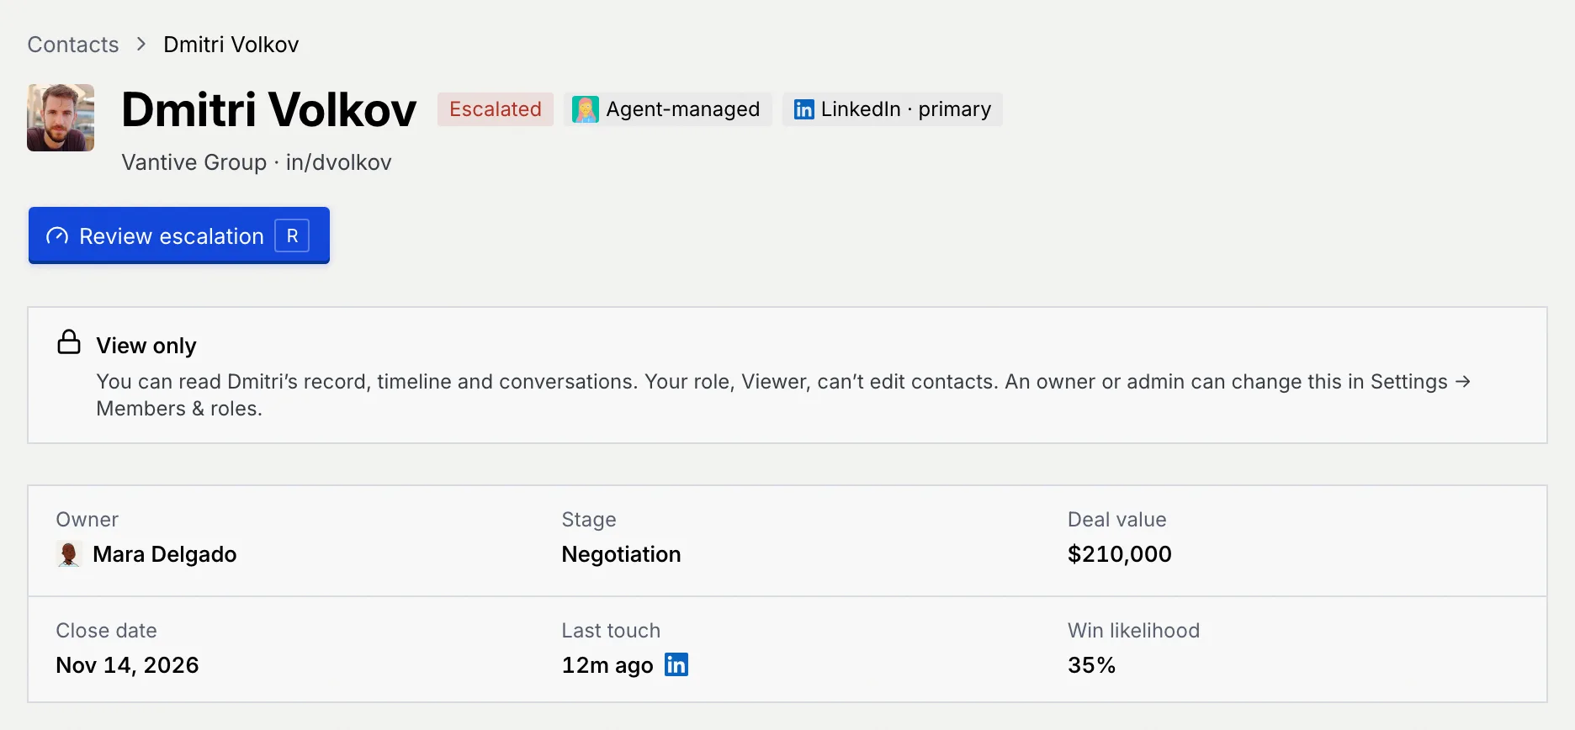Image resolution: width=1575 pixels, height=730 pixels.
Task: Select the Dmitri Volkov breadcrumb item
Action: pos(231,45)
